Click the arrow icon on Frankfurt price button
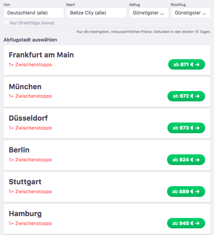This screenshot has height=235, width=214. [197, 65]
